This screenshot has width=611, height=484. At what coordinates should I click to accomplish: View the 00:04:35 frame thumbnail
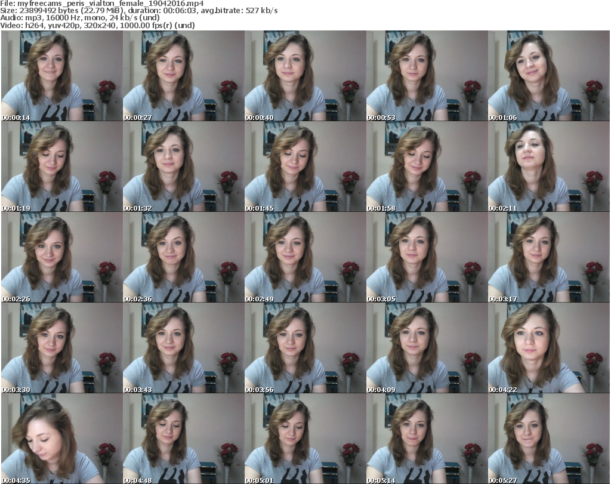pyautogui.click(x=62, y=439)
